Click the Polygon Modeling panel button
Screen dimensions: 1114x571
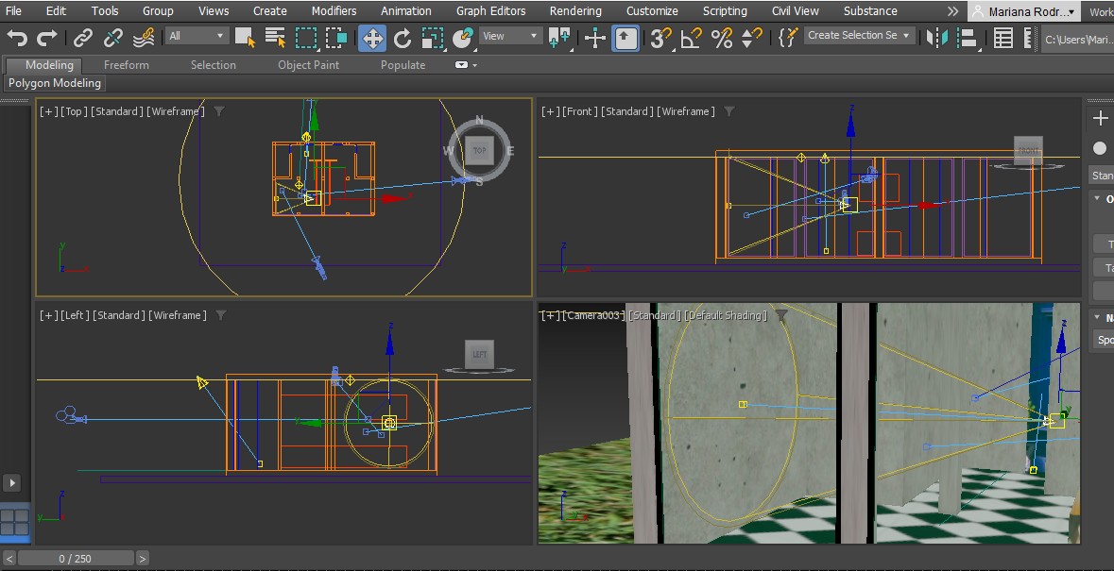coord(55,83)
